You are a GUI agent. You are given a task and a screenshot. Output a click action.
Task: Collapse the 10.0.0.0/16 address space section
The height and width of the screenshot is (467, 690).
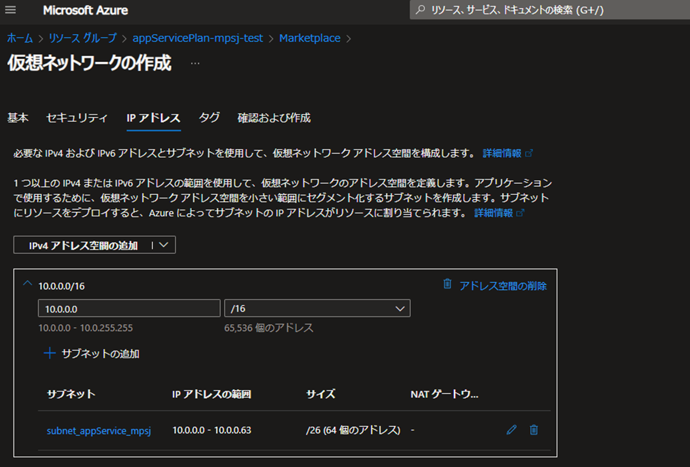(x=27, y=284)
